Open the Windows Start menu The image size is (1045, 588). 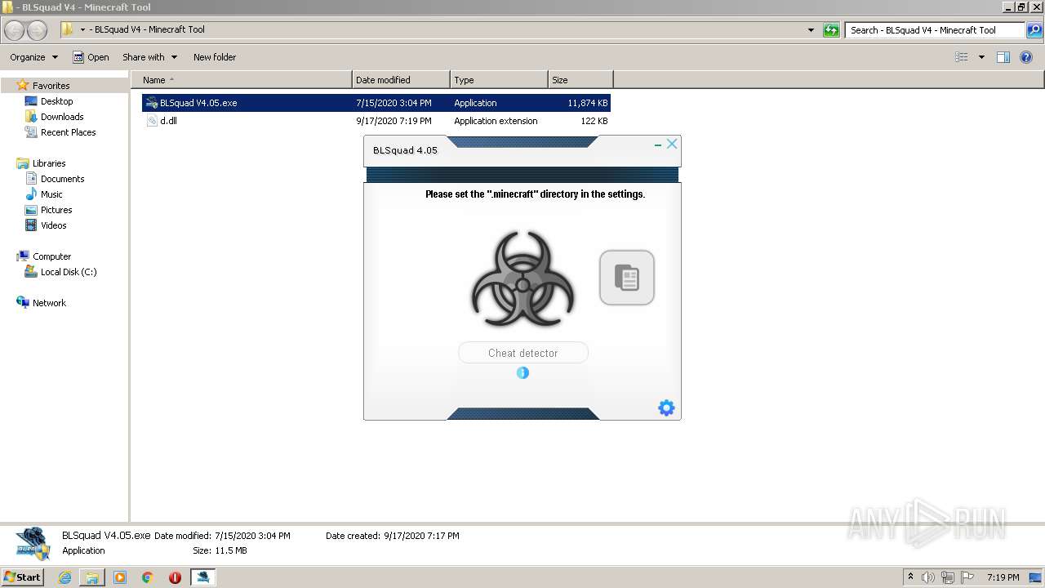[x=22, y=577]
